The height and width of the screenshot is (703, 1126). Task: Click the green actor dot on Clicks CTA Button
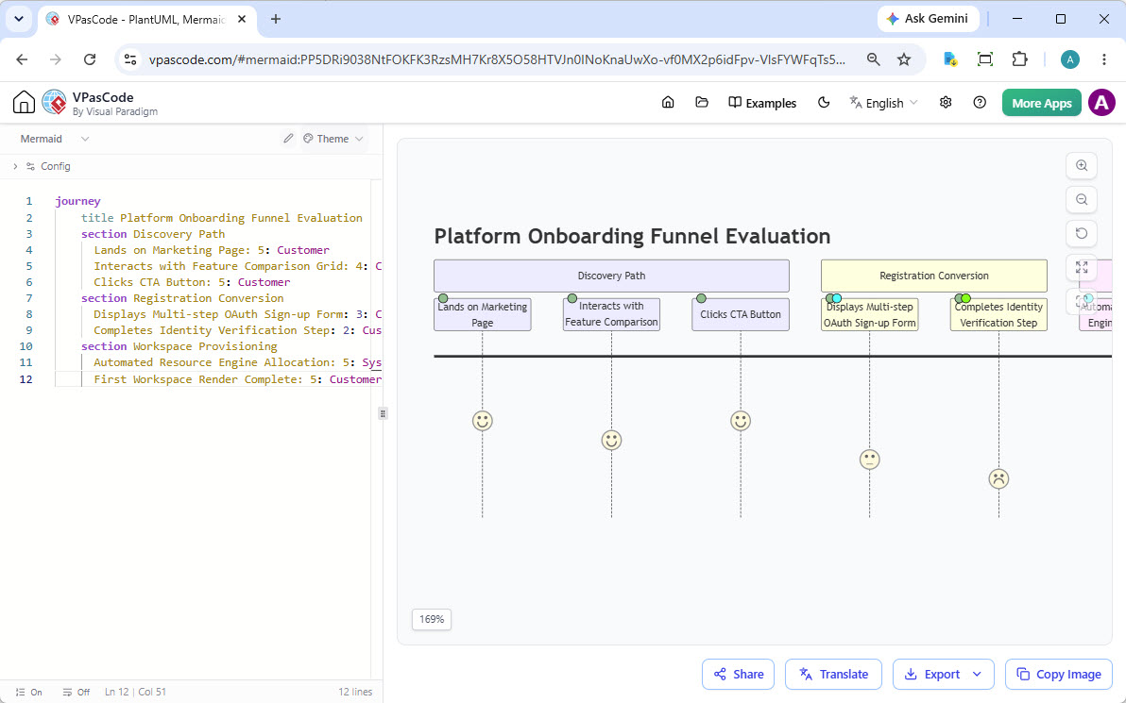701,298
